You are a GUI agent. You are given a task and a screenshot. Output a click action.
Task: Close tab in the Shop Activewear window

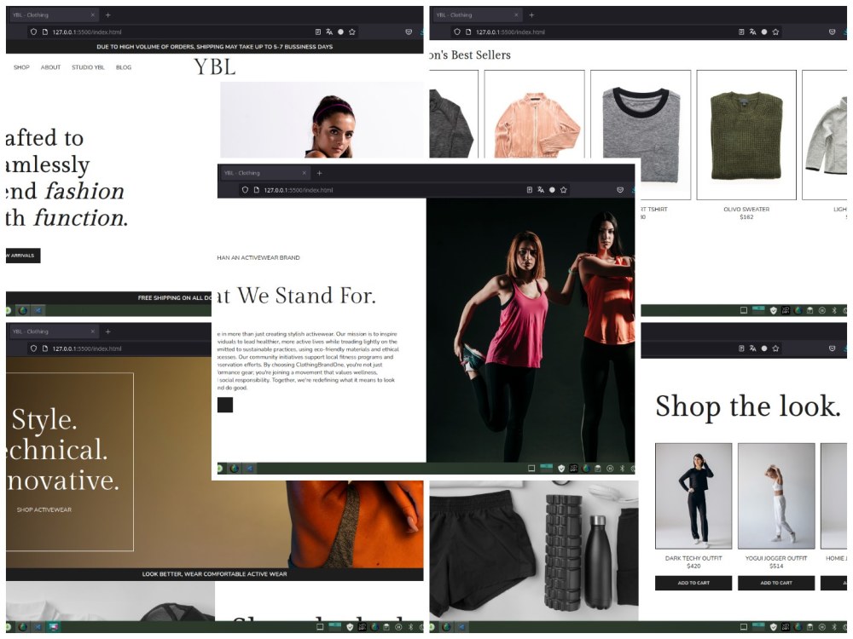click(x=92, y=331)
